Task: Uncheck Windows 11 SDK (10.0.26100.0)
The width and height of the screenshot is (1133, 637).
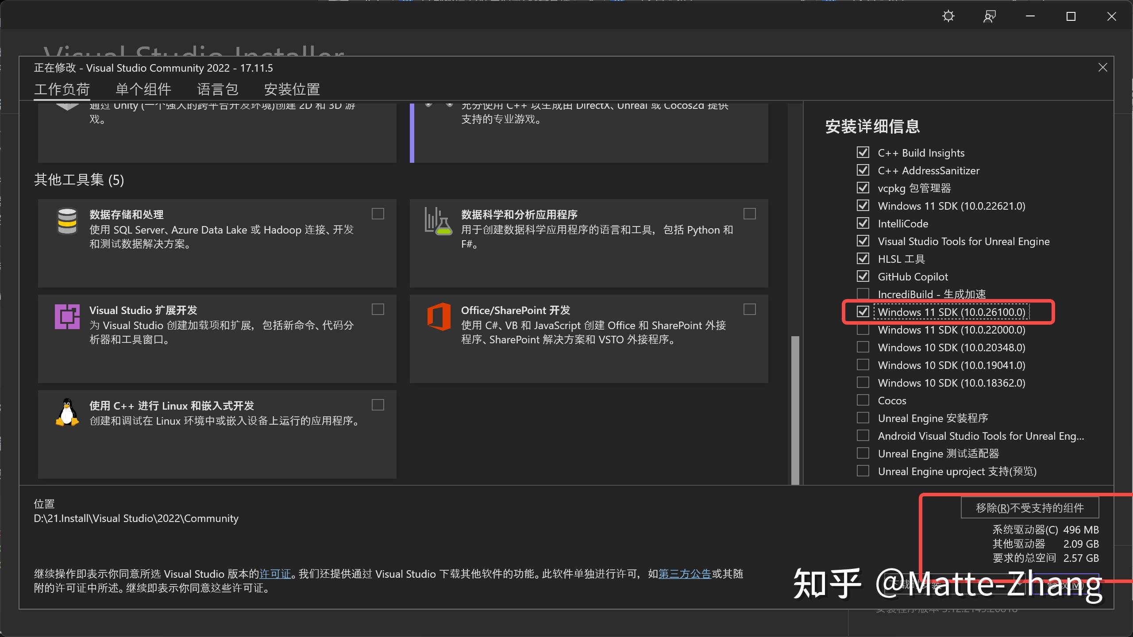Action: pyautogui.click(x=863, y=311)
